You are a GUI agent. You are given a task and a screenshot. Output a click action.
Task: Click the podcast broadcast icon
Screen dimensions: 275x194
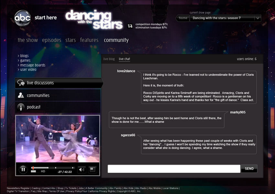(x=21, y=107)
